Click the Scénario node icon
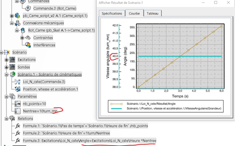 click(x=7, y=52)
